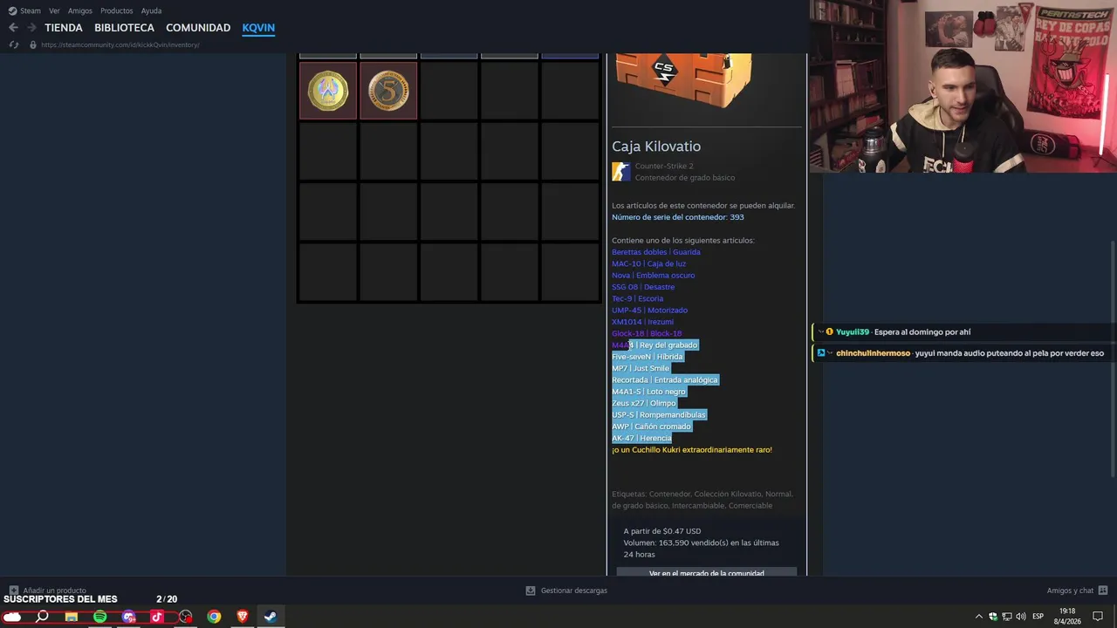Image resolution: width=1117 pixels, height=628 pixels.
Task: Open the KQVIN profile tab
Action: 258,28
